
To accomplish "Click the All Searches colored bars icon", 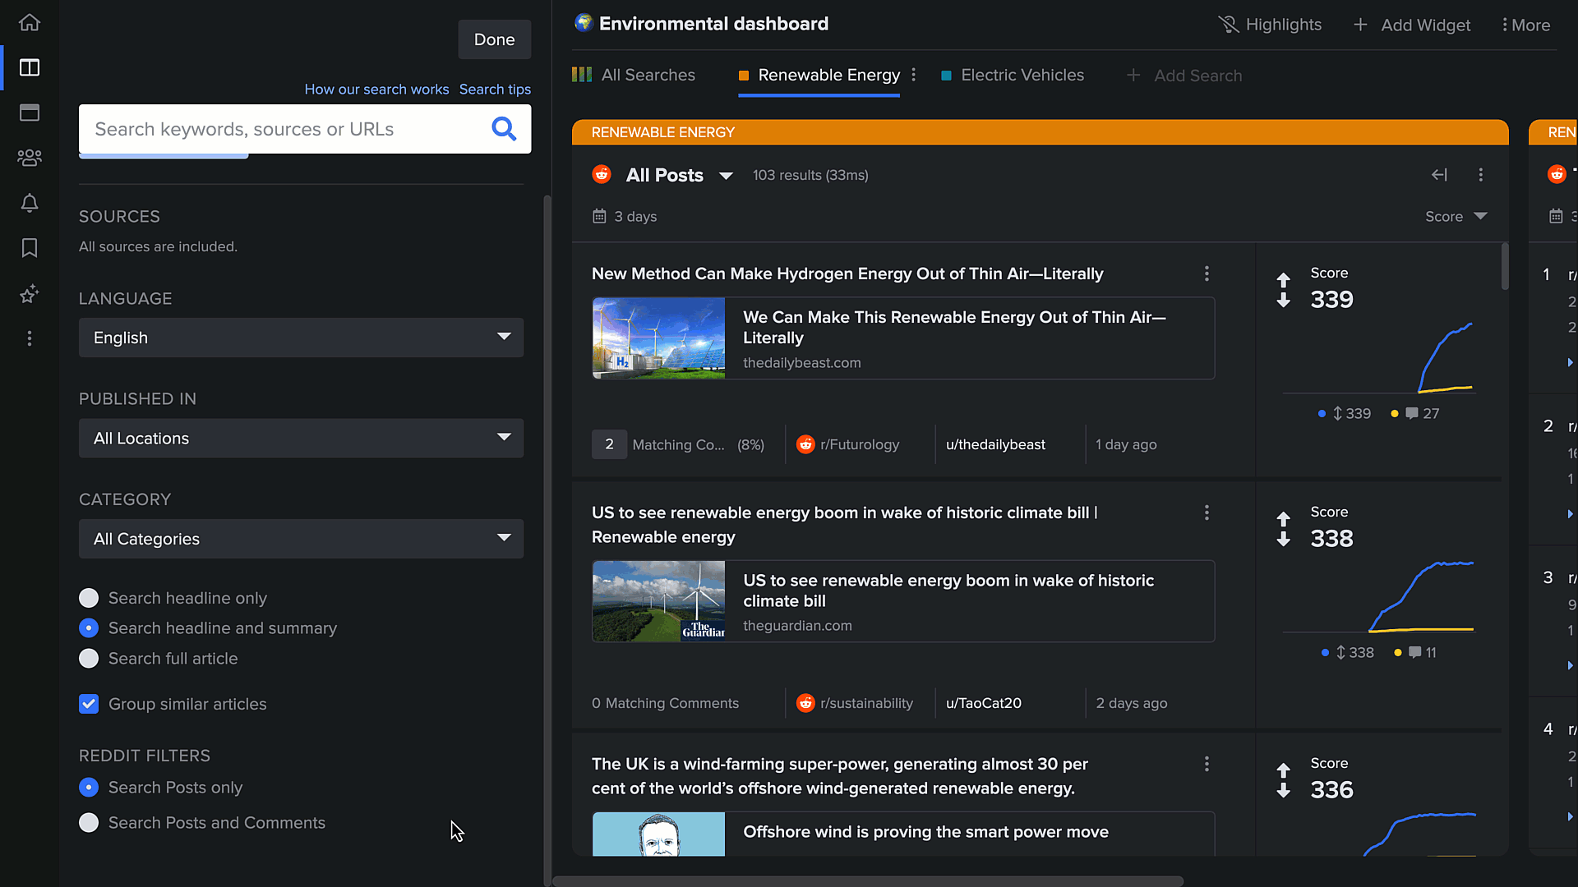I will [582, 75].
